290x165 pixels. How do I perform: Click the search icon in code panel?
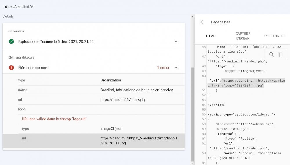click(271, 55)
